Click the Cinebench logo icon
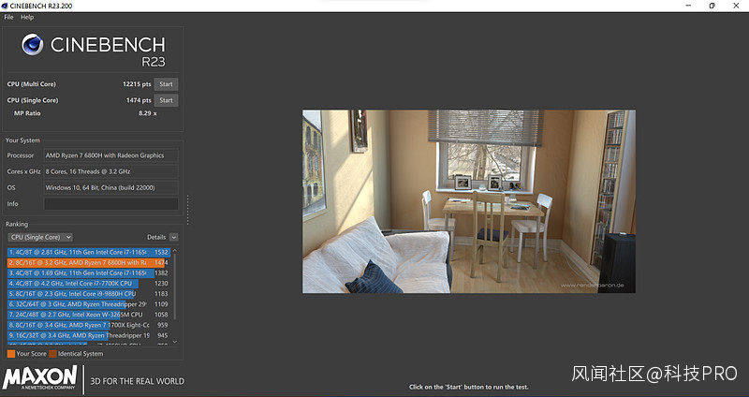 coord(33,44)
